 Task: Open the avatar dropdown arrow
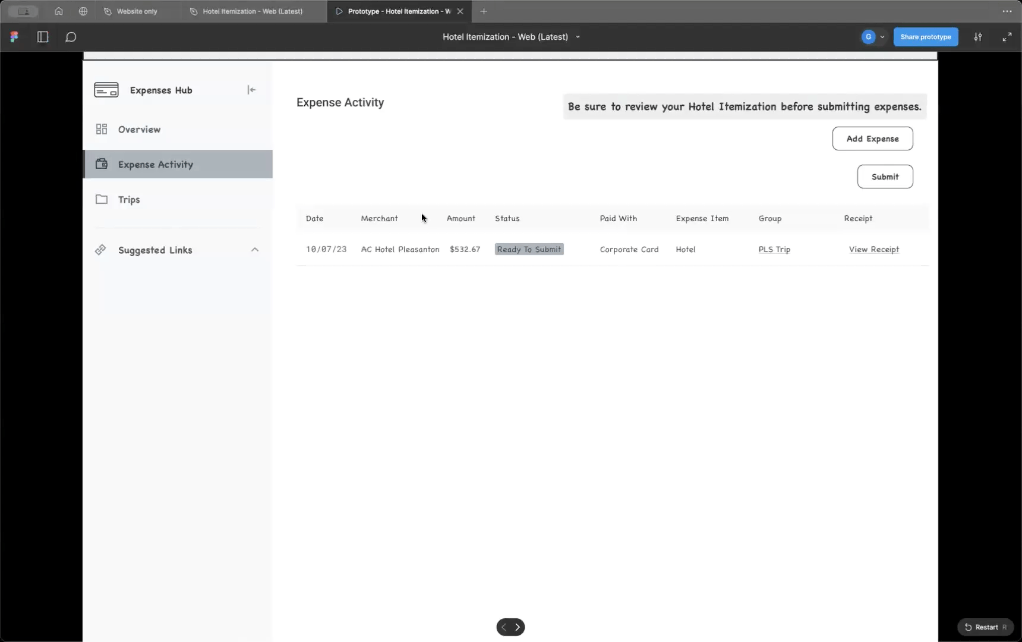pos(882,37)
